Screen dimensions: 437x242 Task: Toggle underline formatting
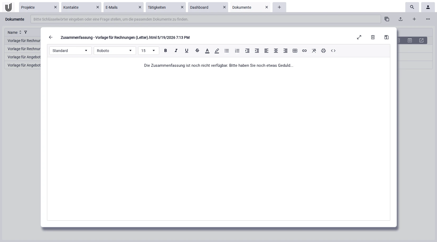tap(187, 51)
